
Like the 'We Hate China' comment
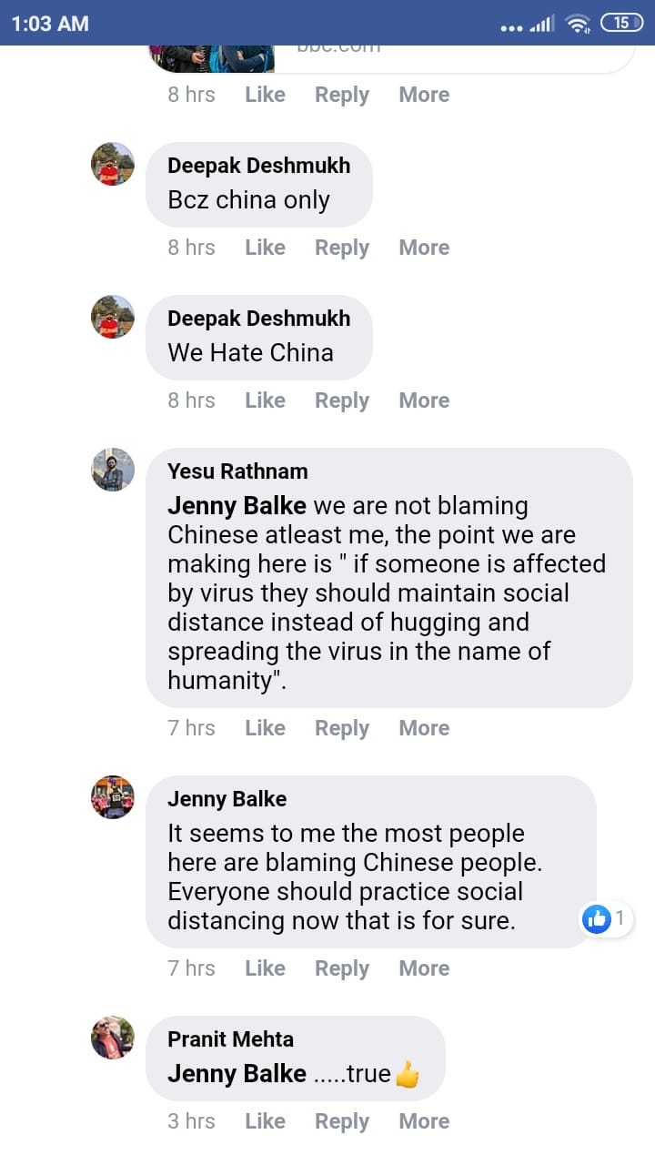pos(265,400)
